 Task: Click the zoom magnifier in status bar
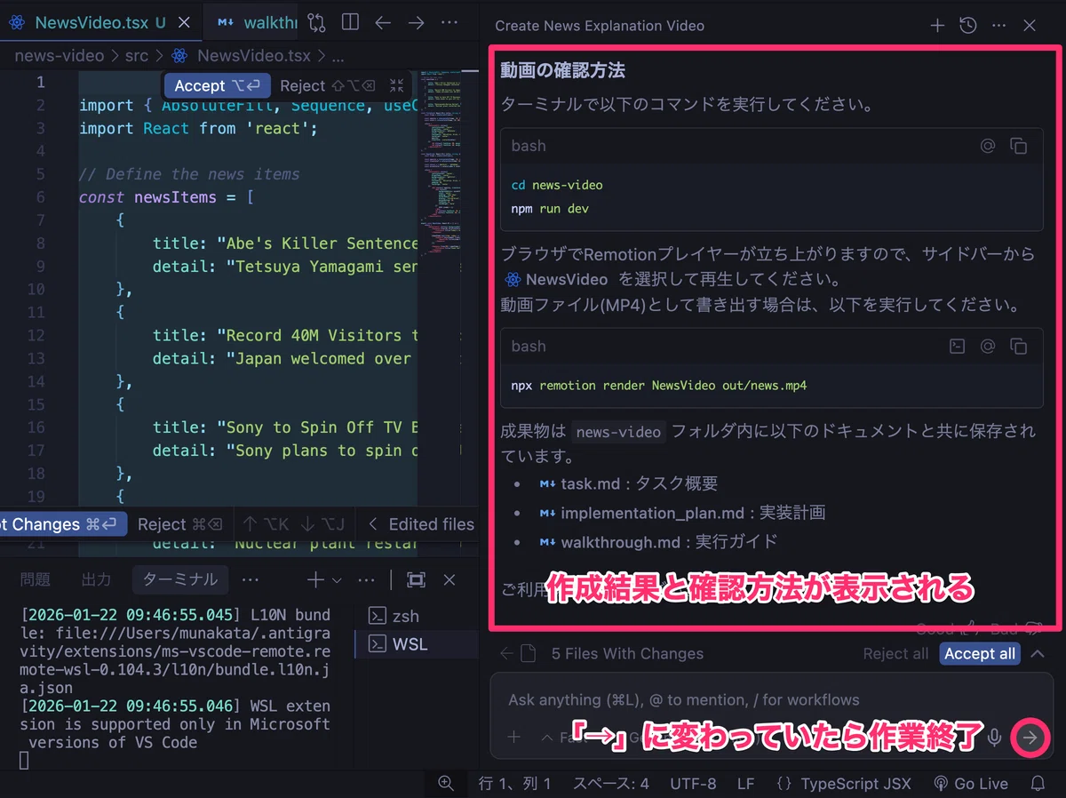click(x=446, y=784)
